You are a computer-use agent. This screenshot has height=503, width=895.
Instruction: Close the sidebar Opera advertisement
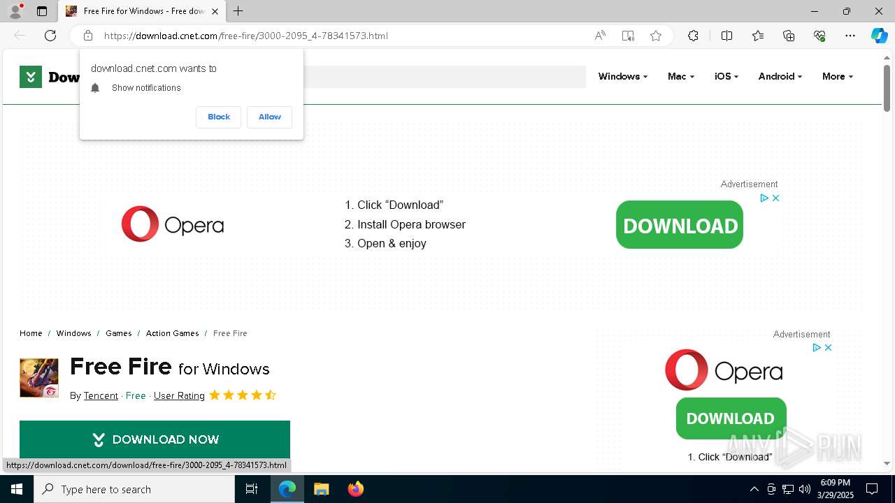coord(828,348)
